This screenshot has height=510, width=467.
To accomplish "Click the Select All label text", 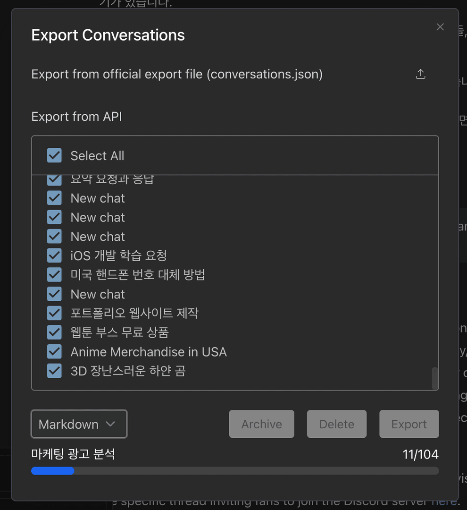I will pos(97,155).
